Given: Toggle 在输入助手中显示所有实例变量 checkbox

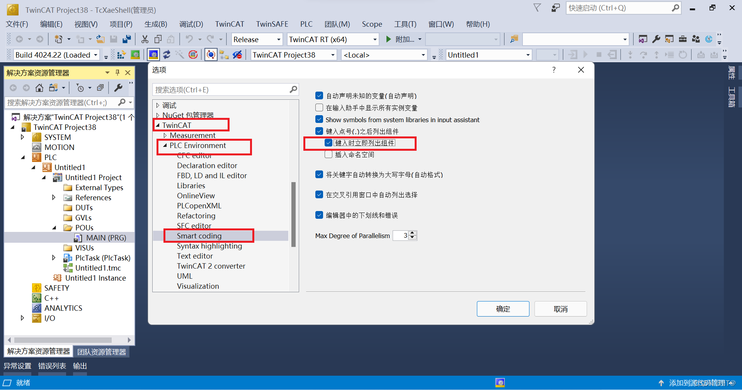Looking at the screenshot, I should coord(319,107).
